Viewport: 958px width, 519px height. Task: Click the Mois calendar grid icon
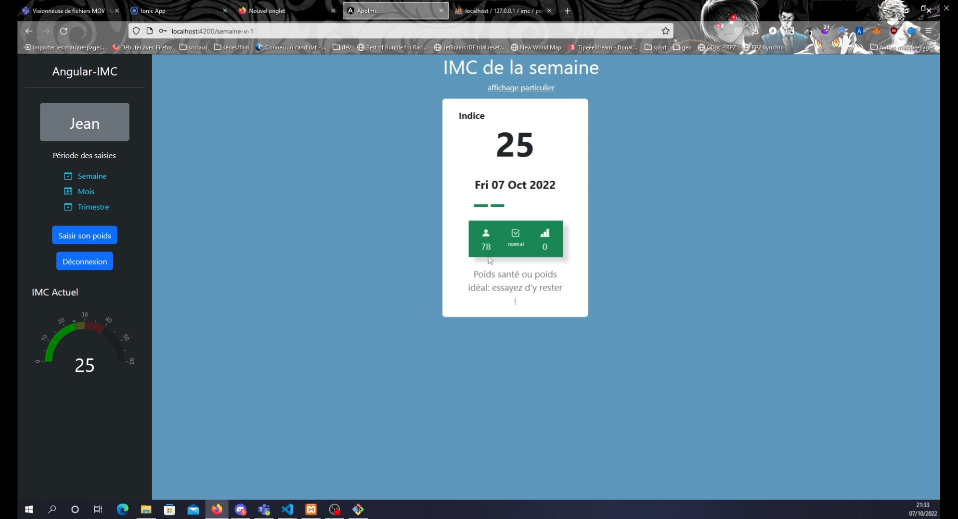pos(68,192)
